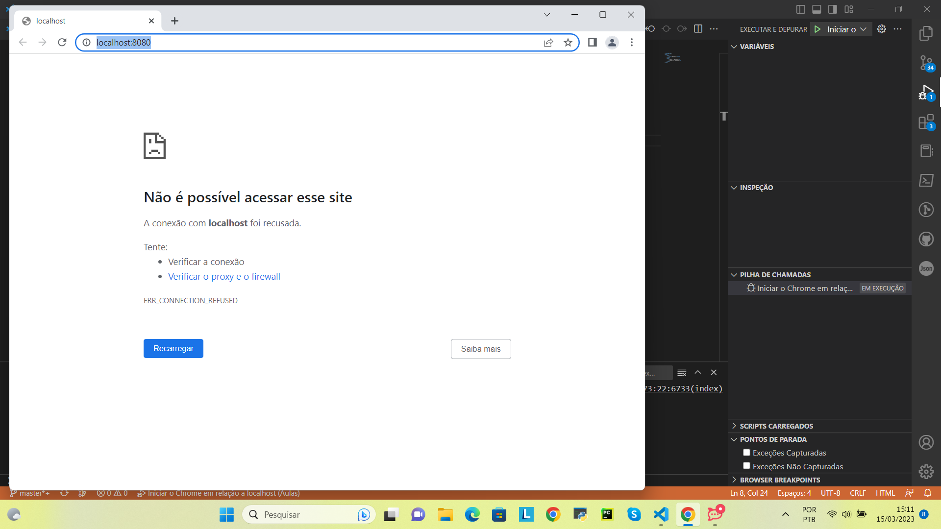941x529 pixels.
Task: Maximize the VS Code panel with chevron up
Action: (x=698, y=372)
